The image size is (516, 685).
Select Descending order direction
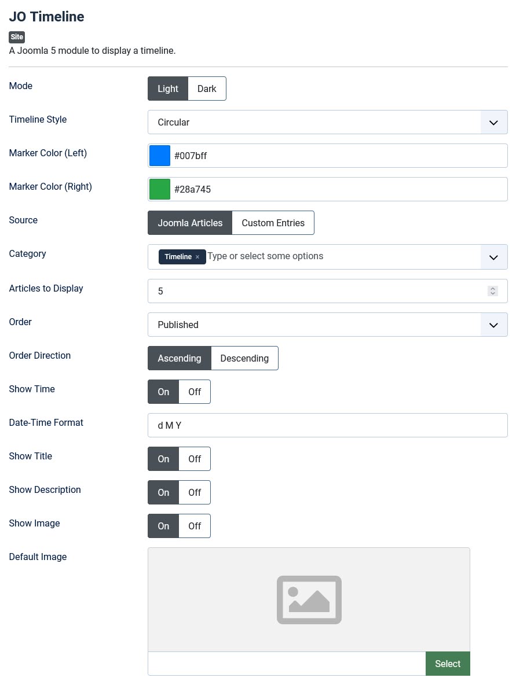[244, 358]
